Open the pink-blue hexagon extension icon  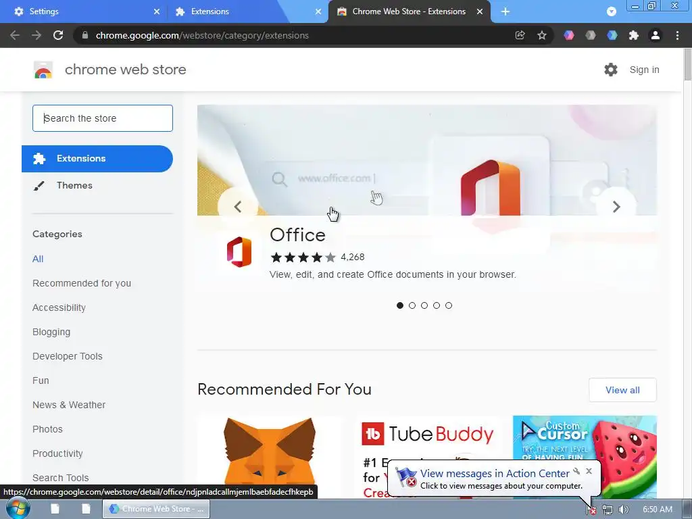click(569, 35)
